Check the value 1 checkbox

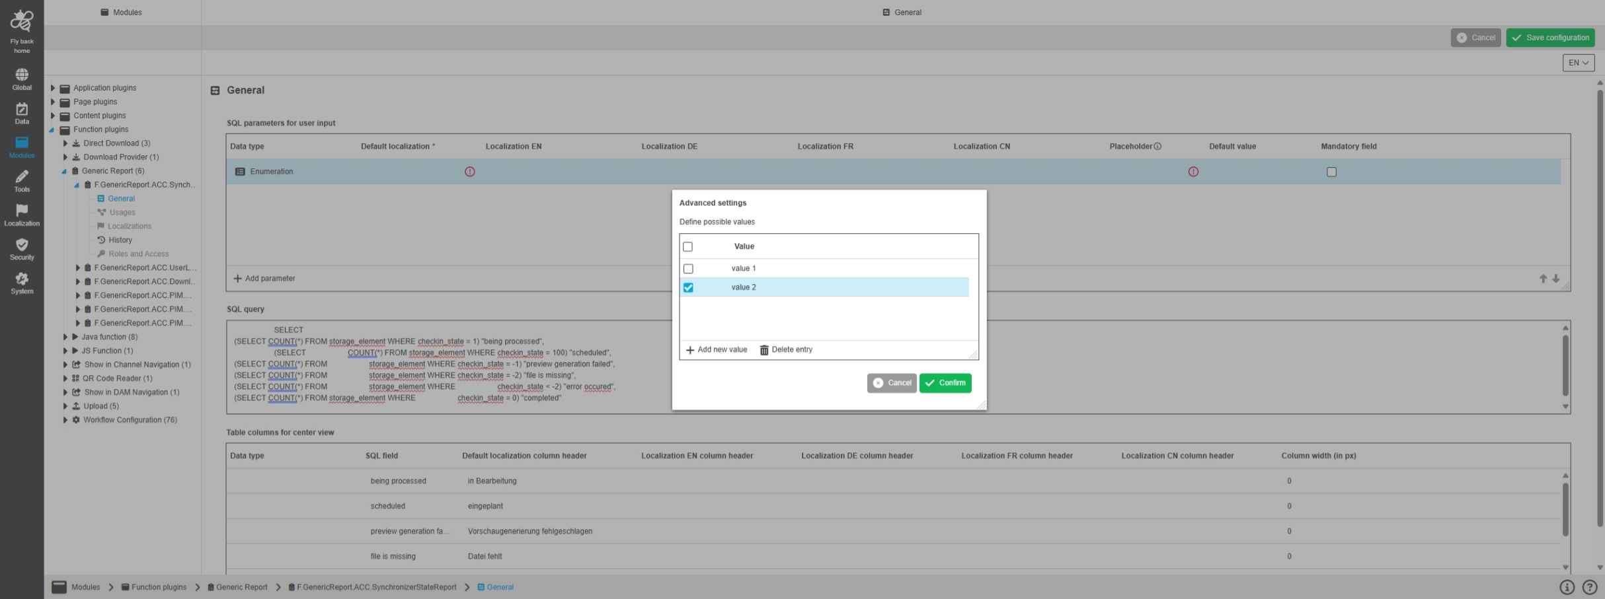[x=688, y=269]
